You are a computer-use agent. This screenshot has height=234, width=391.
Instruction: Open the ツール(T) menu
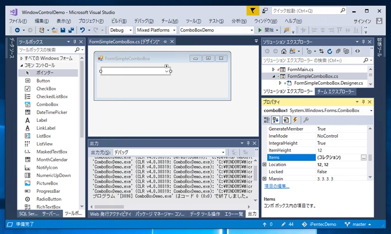193,21
